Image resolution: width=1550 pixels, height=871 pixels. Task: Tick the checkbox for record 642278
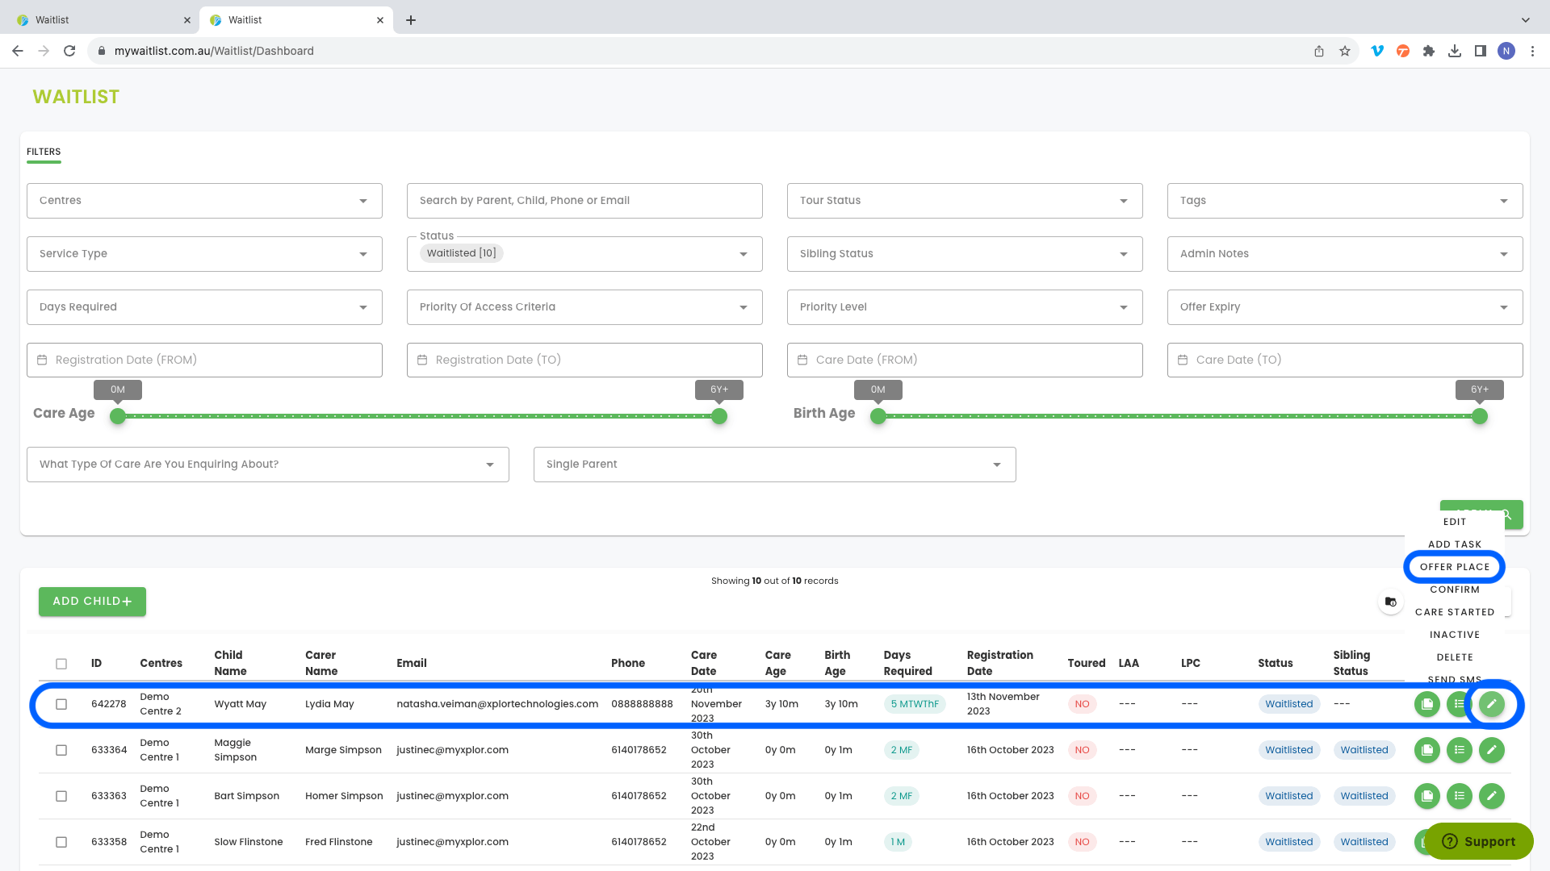[61, 704]
